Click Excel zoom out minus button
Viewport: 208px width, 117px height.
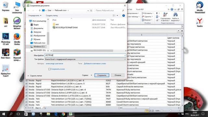162,110
